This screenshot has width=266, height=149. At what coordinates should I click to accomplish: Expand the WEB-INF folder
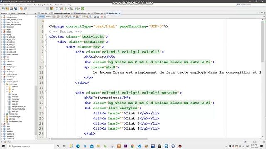click(7, 87)
